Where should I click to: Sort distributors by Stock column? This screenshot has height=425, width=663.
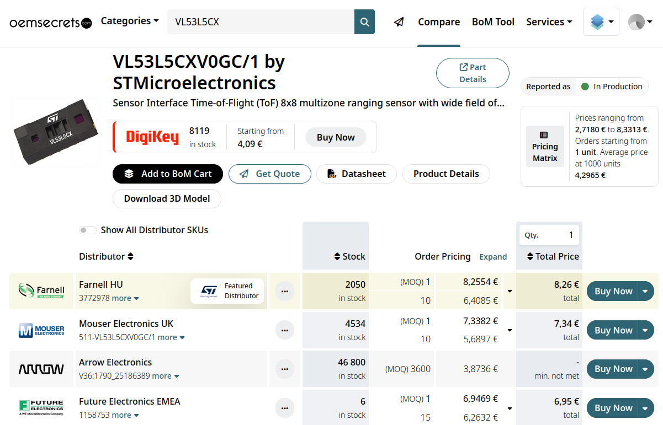pyautogui.click(x=349, y=256)
